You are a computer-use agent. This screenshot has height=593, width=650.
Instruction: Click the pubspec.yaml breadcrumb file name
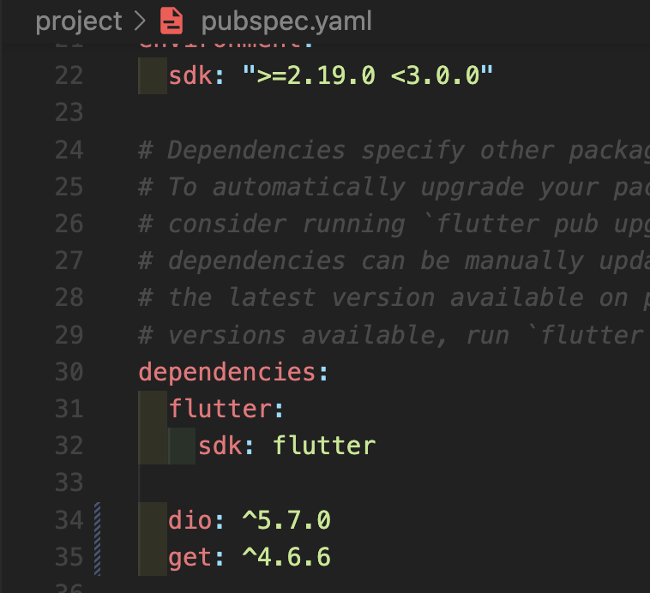pyautogui.click(x=286, y=21)
